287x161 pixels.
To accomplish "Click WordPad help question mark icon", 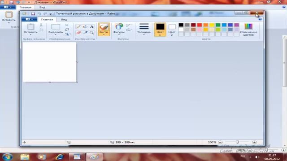I will pos(284,7).
